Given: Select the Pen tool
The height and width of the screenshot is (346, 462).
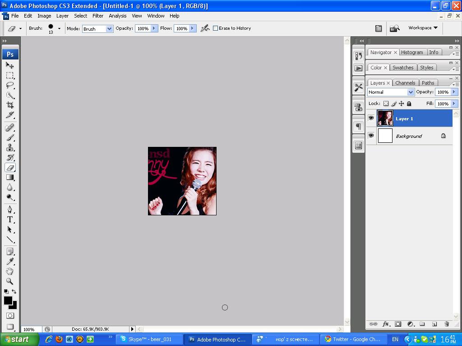Looking at the screenshot, I should coord(10,209).
